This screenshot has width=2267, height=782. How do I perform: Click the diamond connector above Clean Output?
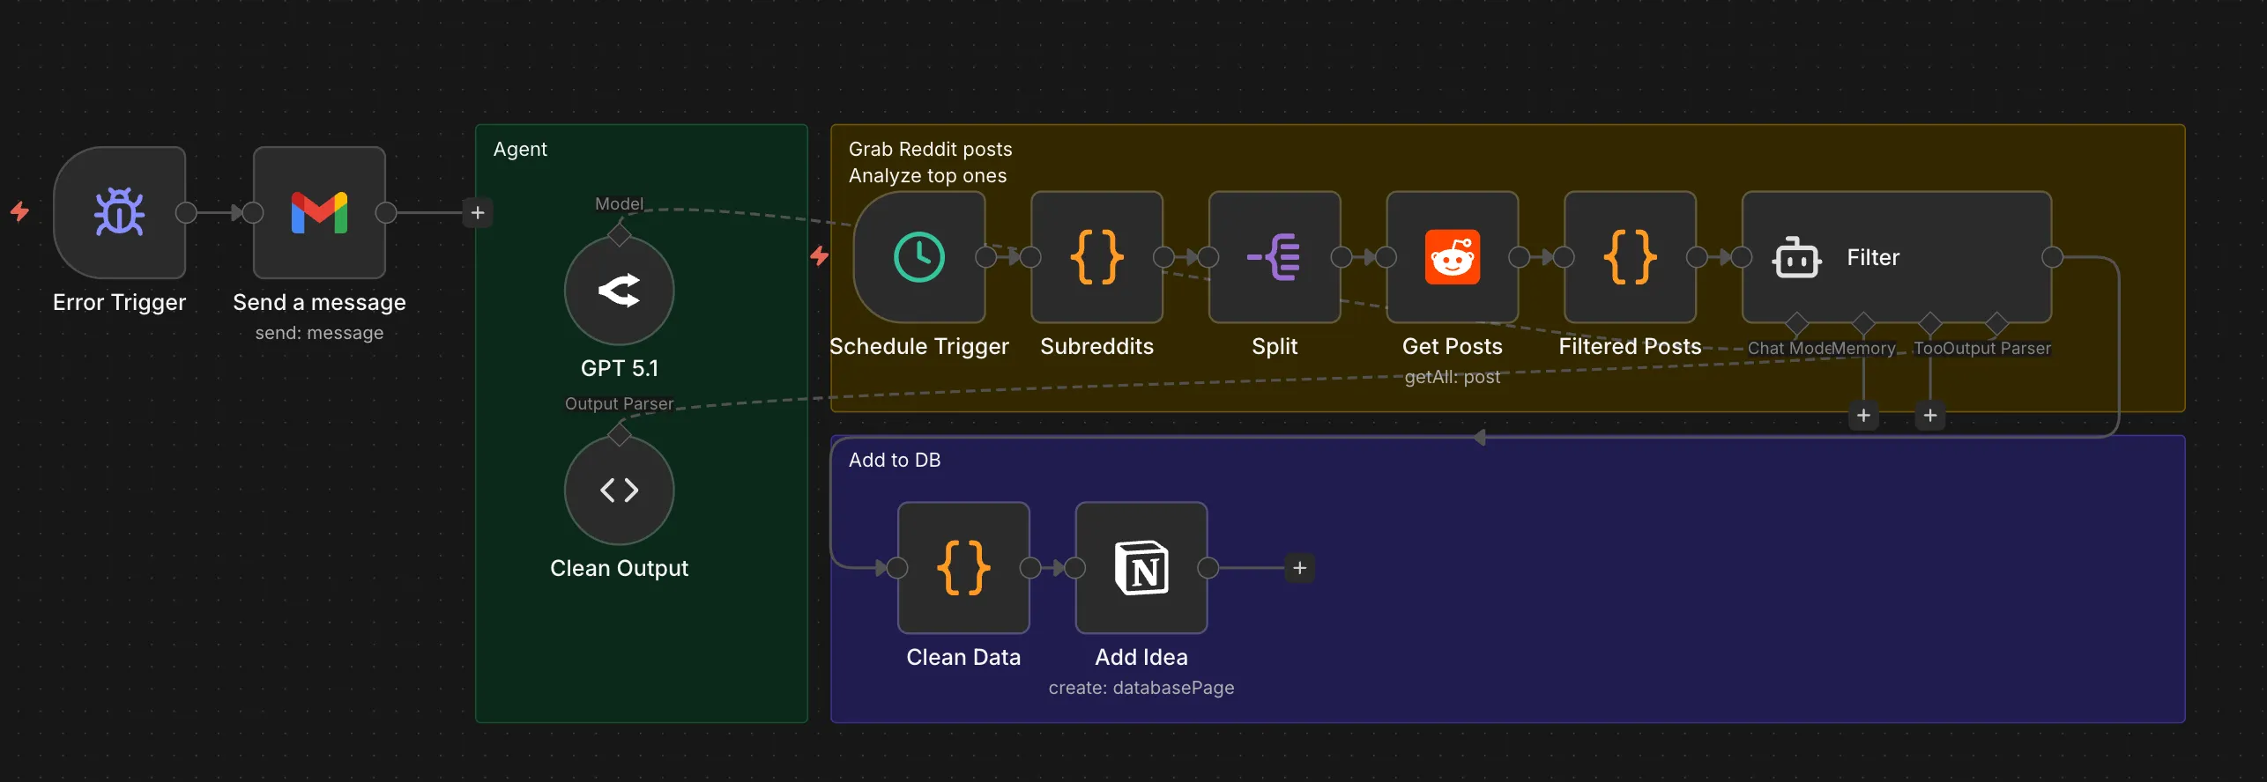click(x=620, y=434)
